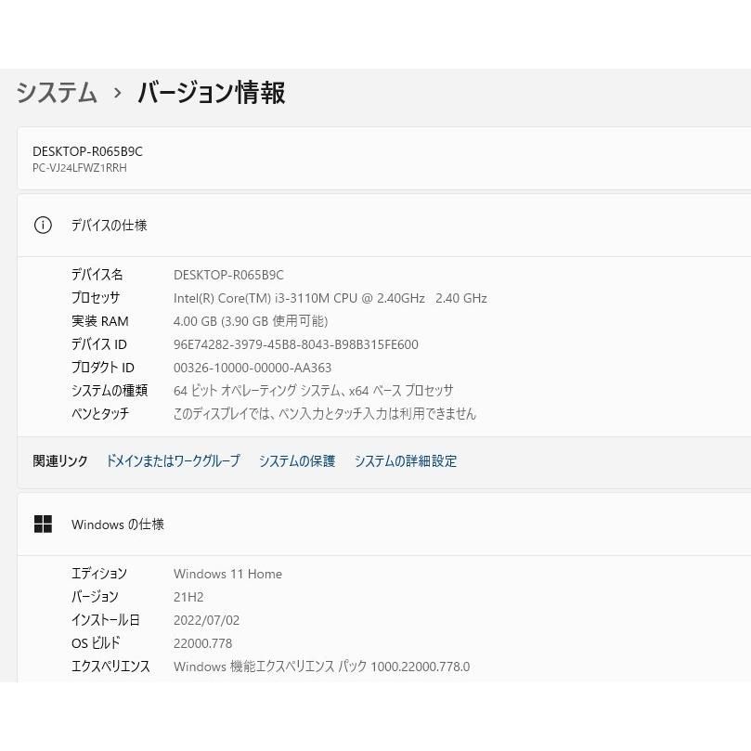
Task: Click the バージョン情報 page heading
Action: click(x=212, y=92)
